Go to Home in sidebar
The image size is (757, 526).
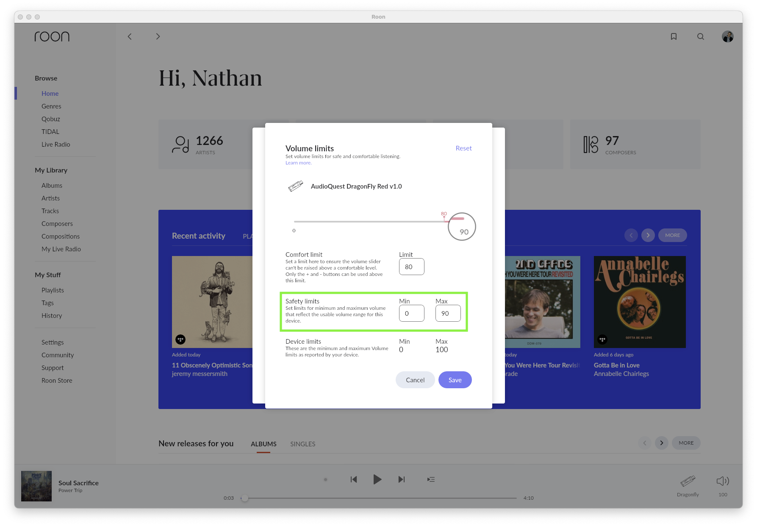click(50, 94)
